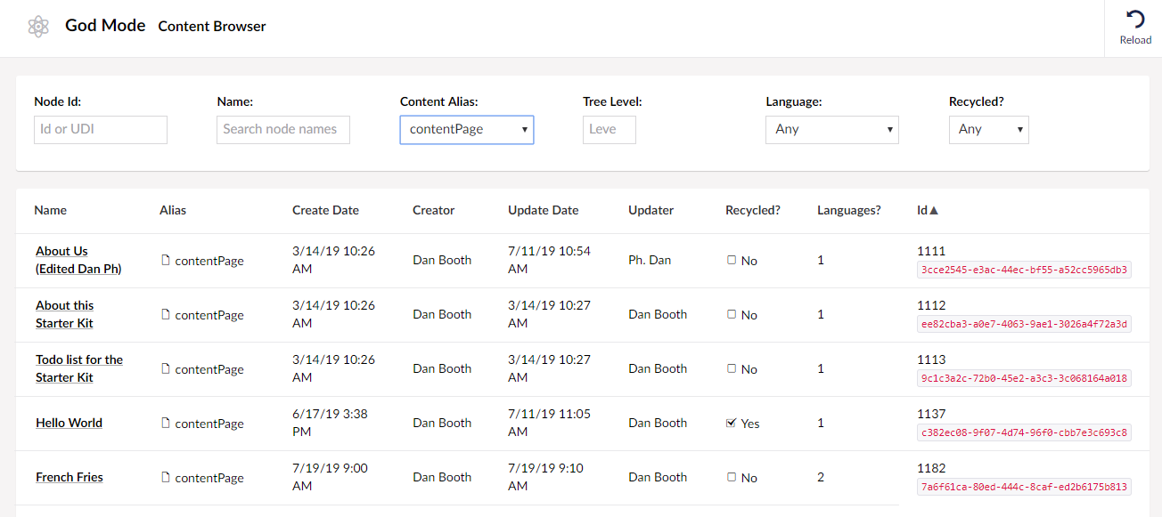Sort by the Create Date column header
Screen dimensions: 1162x517
coord(325,211)
